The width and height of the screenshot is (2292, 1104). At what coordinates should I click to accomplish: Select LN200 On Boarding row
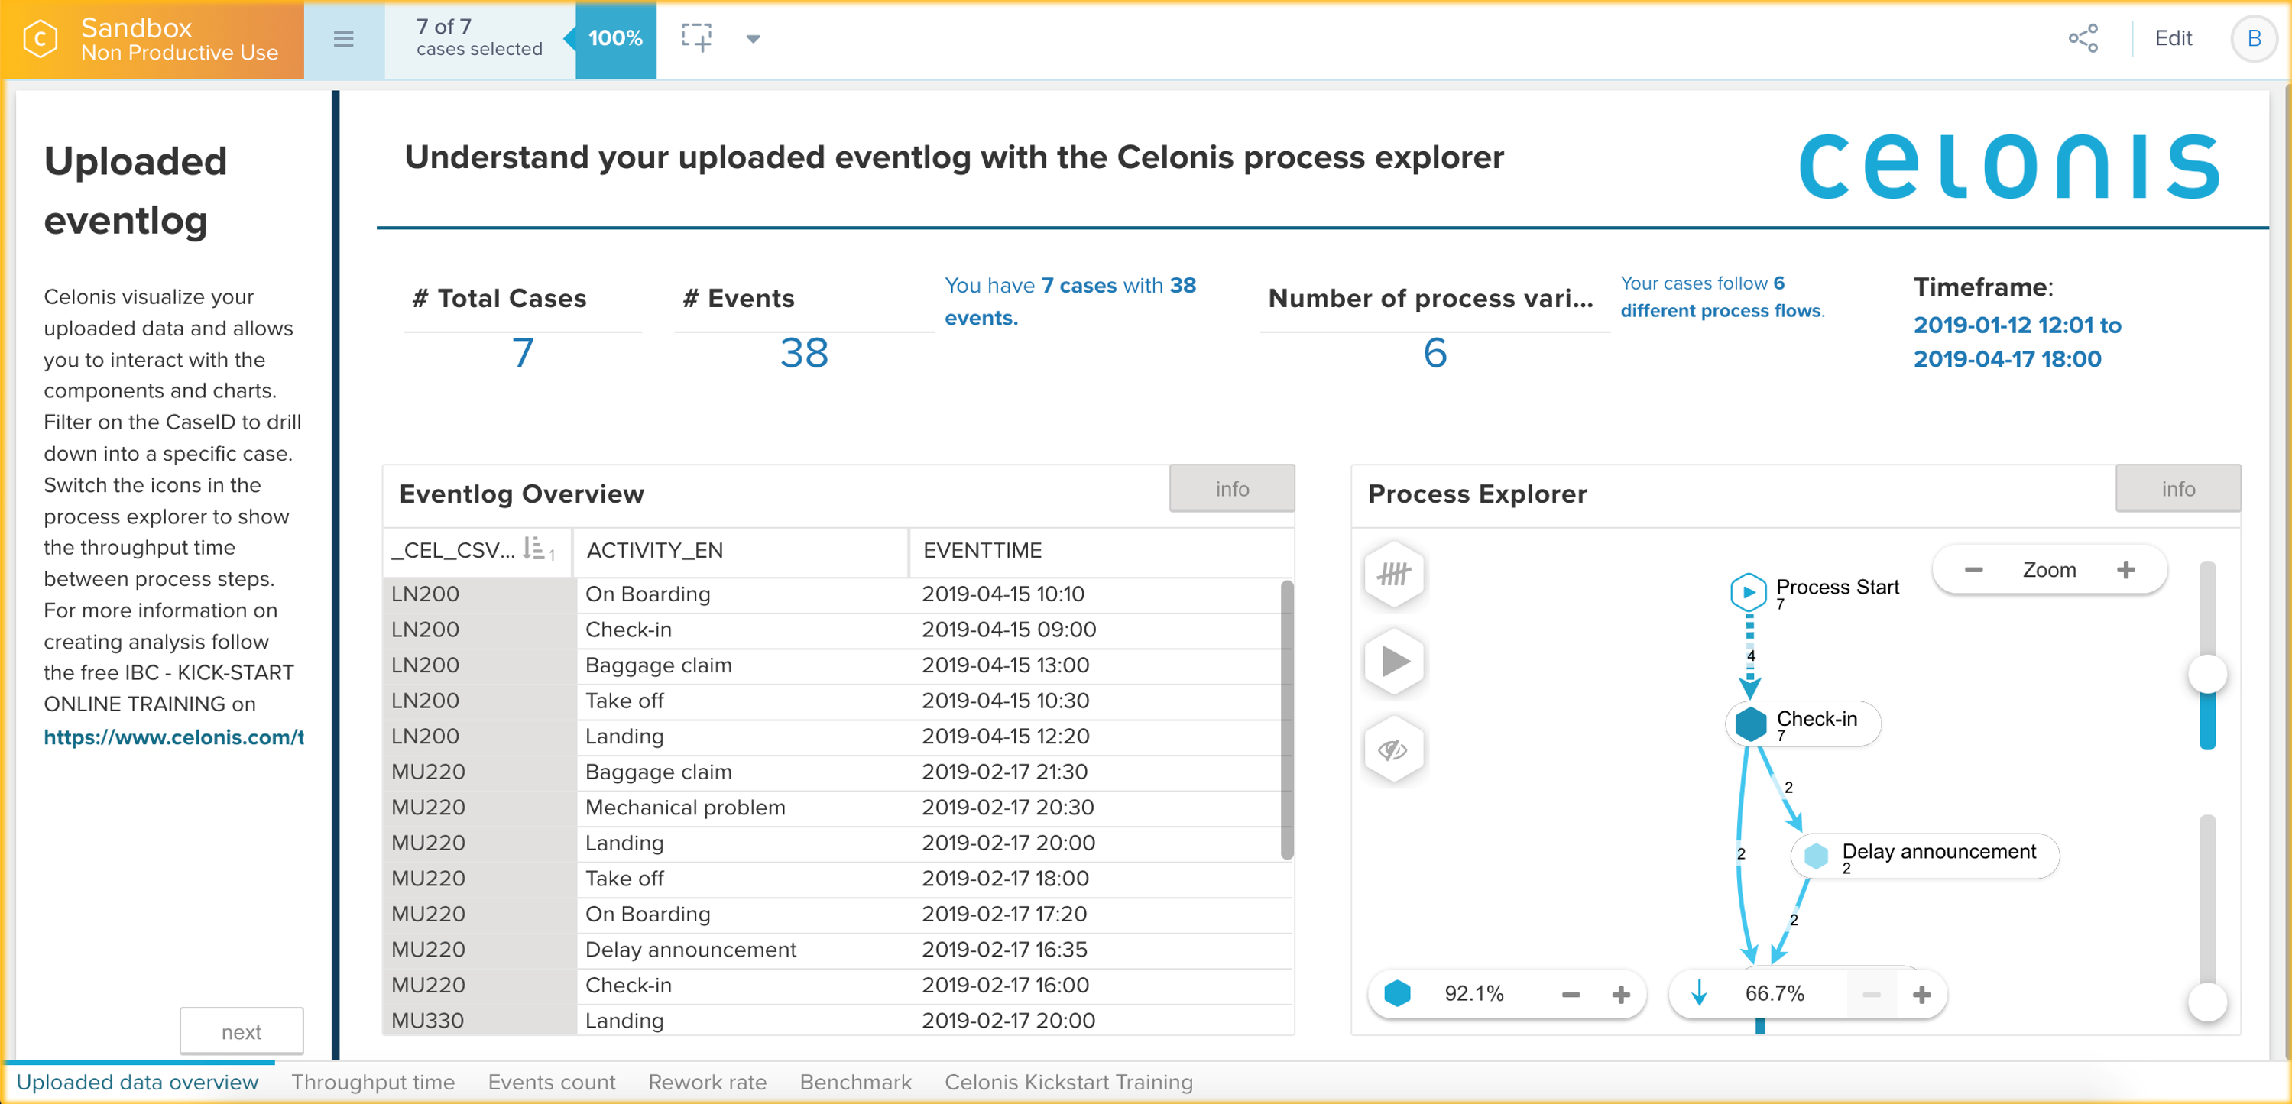(x=832, y=594)
